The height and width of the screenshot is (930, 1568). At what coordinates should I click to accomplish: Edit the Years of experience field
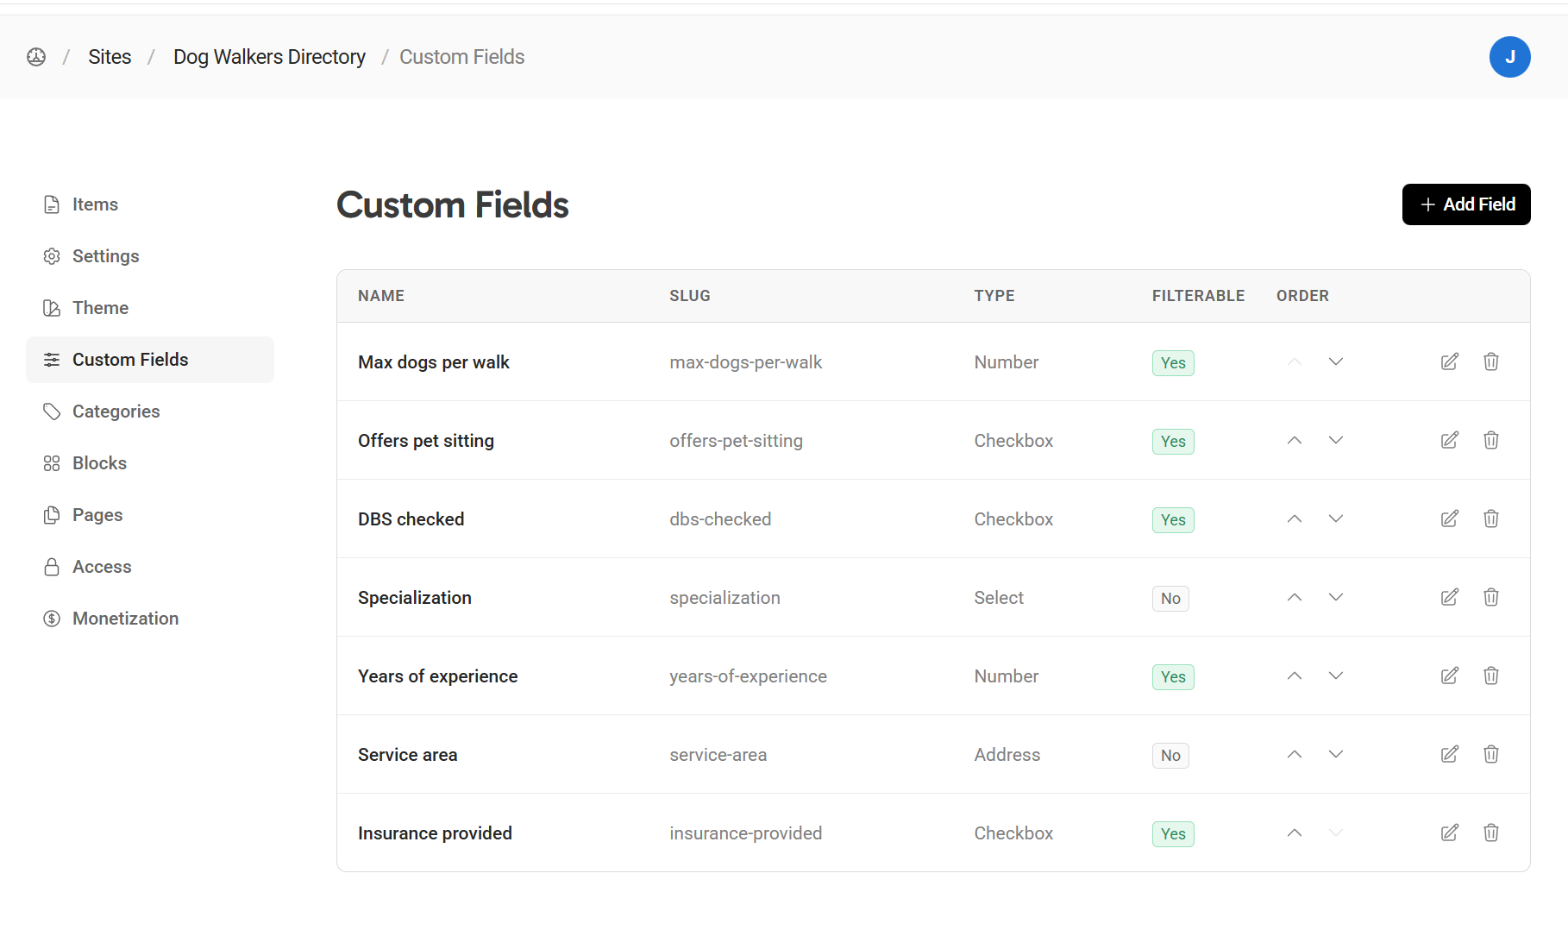(x=1449, y=676)
